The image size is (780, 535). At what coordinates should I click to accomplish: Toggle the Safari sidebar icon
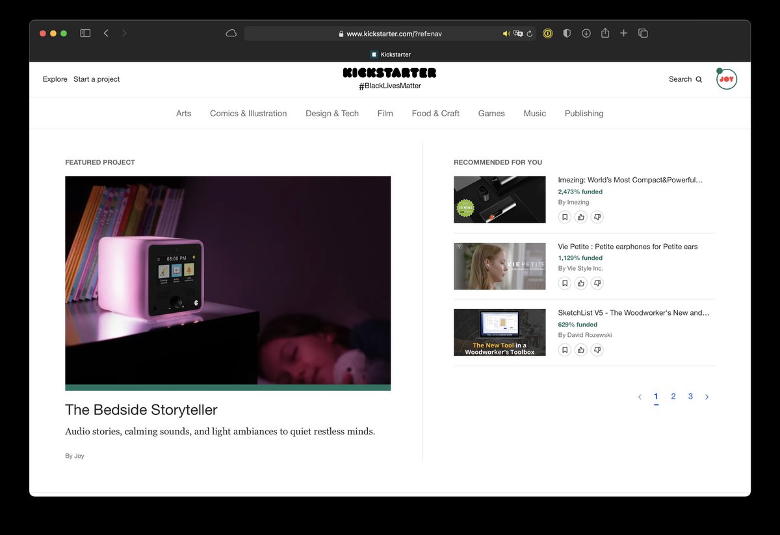tap(85, 33)
